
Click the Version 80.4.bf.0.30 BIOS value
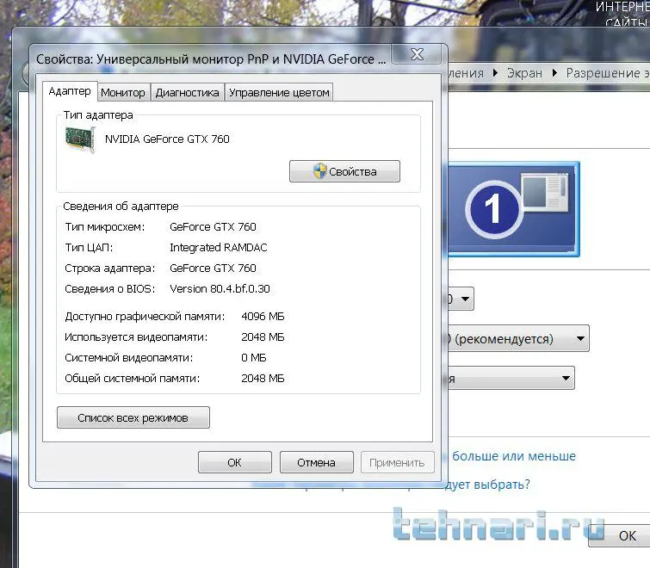point(220,289)
